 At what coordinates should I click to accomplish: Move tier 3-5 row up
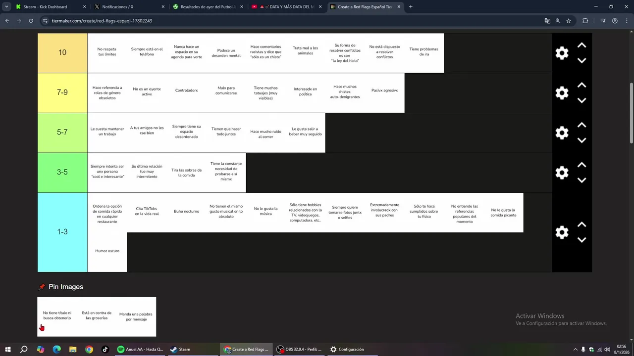point(582,165)
